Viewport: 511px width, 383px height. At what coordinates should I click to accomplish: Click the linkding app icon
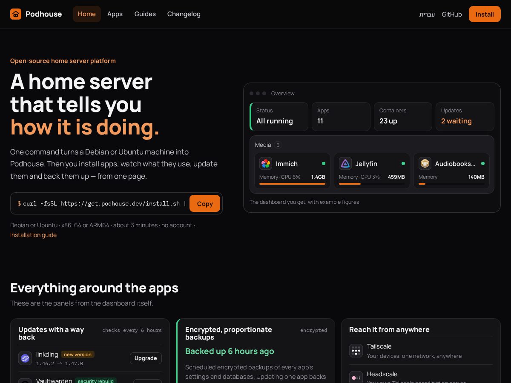(x=25, y=358)
